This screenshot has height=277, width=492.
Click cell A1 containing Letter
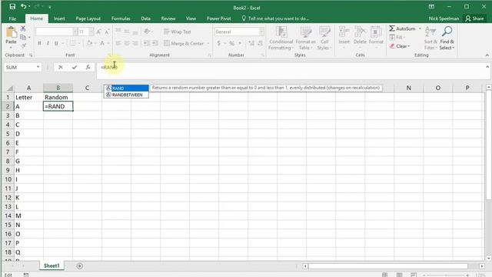pos(29,97)
